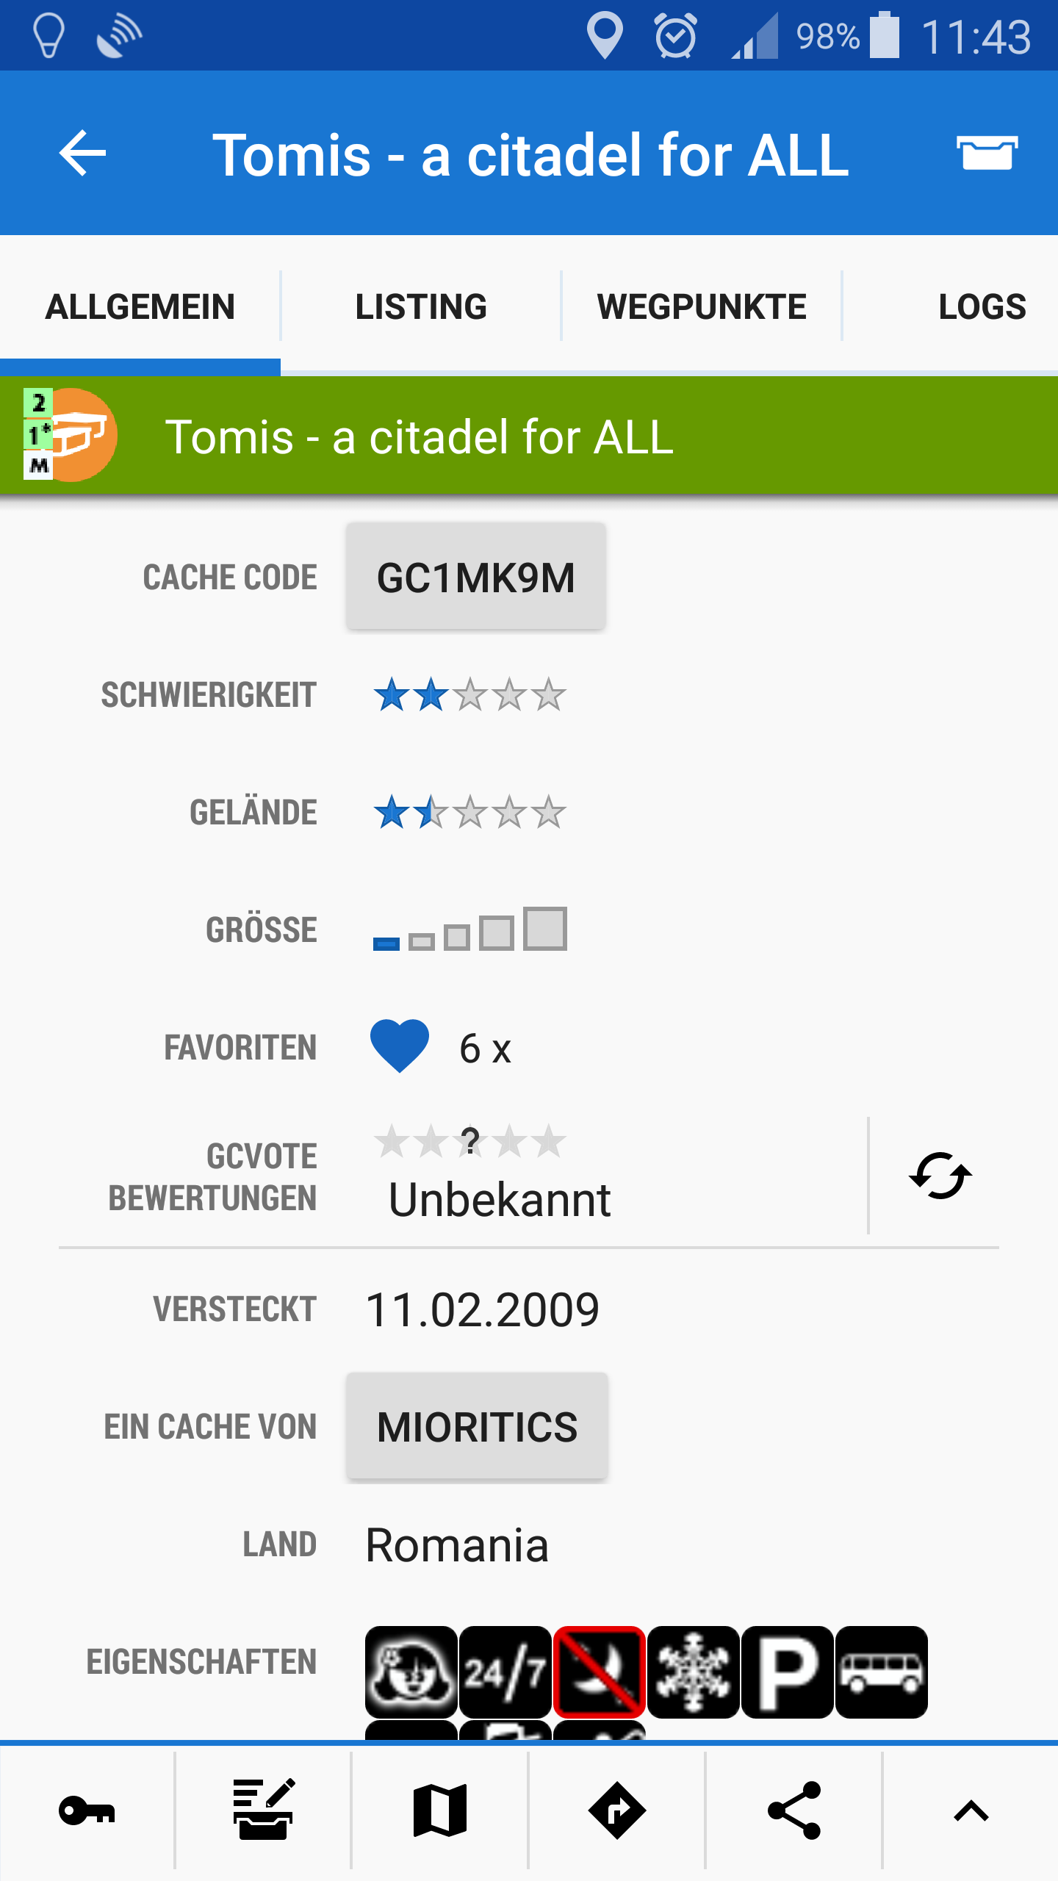Screen dimensions: 1058x1881
Task: Go to the Logs tab
Action: [x=982, y=306]
